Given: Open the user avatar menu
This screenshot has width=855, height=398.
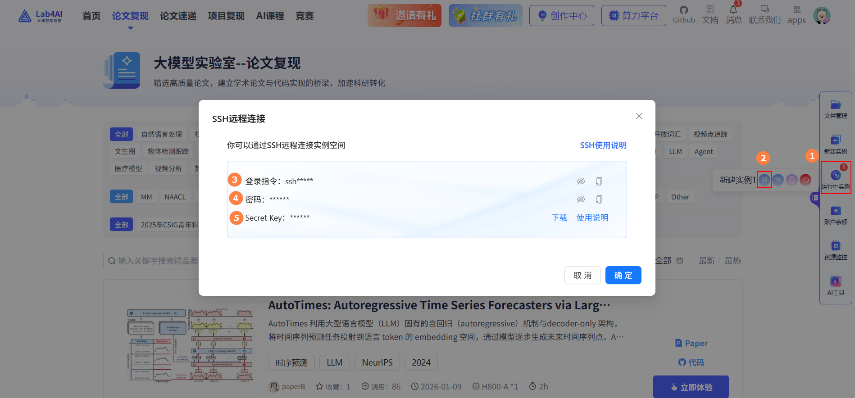Looking at the screenshot, I should click(822, 16).
